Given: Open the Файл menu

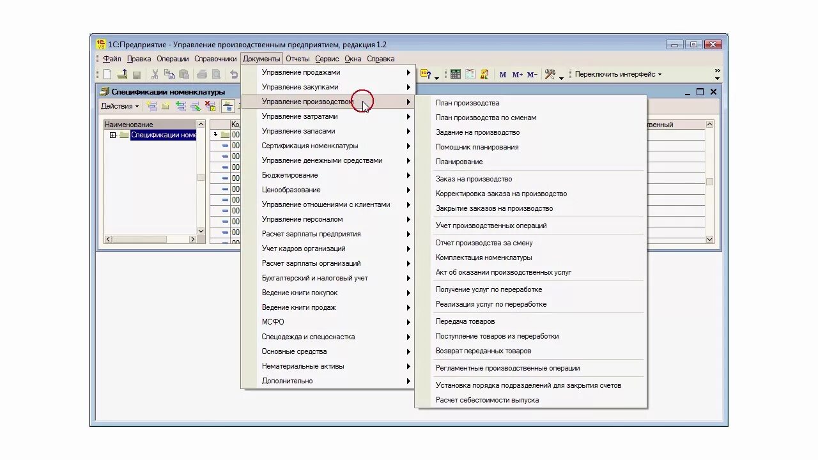Looking at the screenshot, I should click(112, 59).
